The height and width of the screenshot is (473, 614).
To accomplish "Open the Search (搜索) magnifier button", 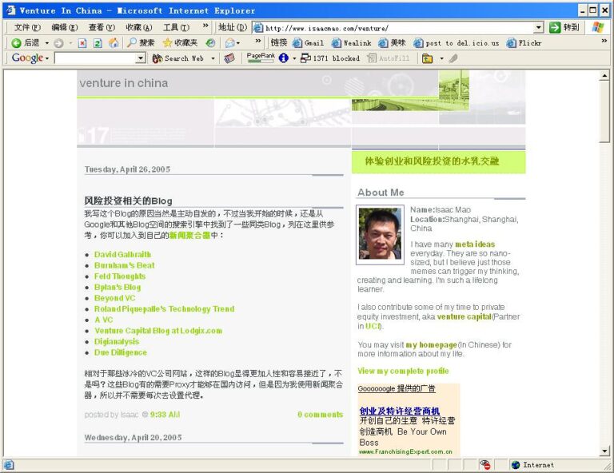I will coord(141,43).
